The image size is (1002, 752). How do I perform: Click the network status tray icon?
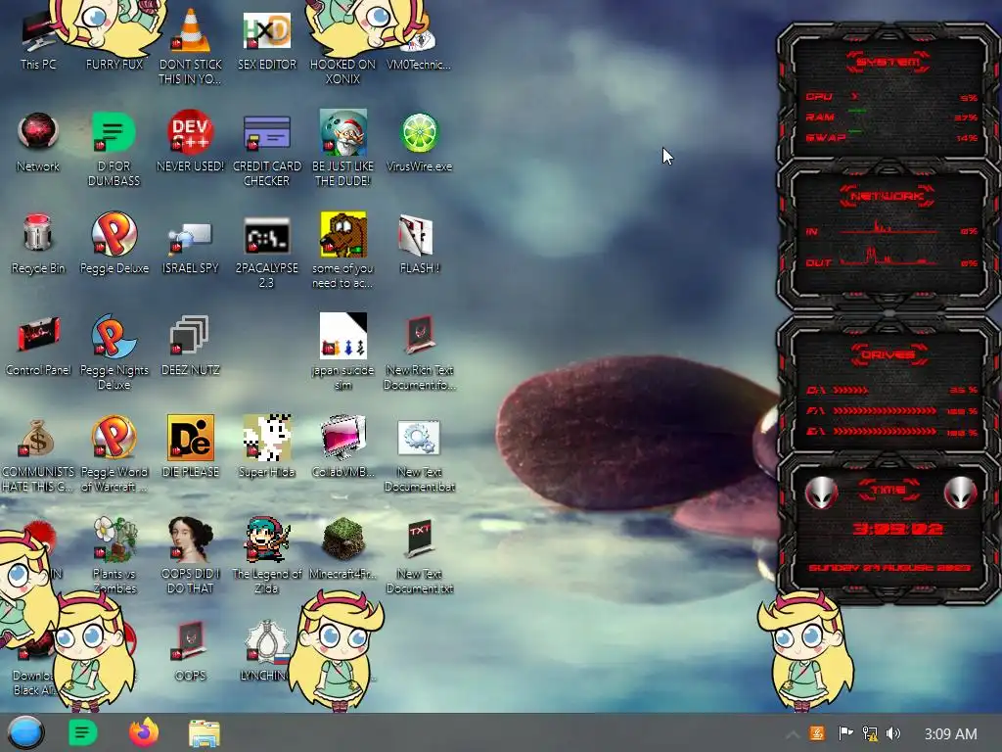coord(869,733)
